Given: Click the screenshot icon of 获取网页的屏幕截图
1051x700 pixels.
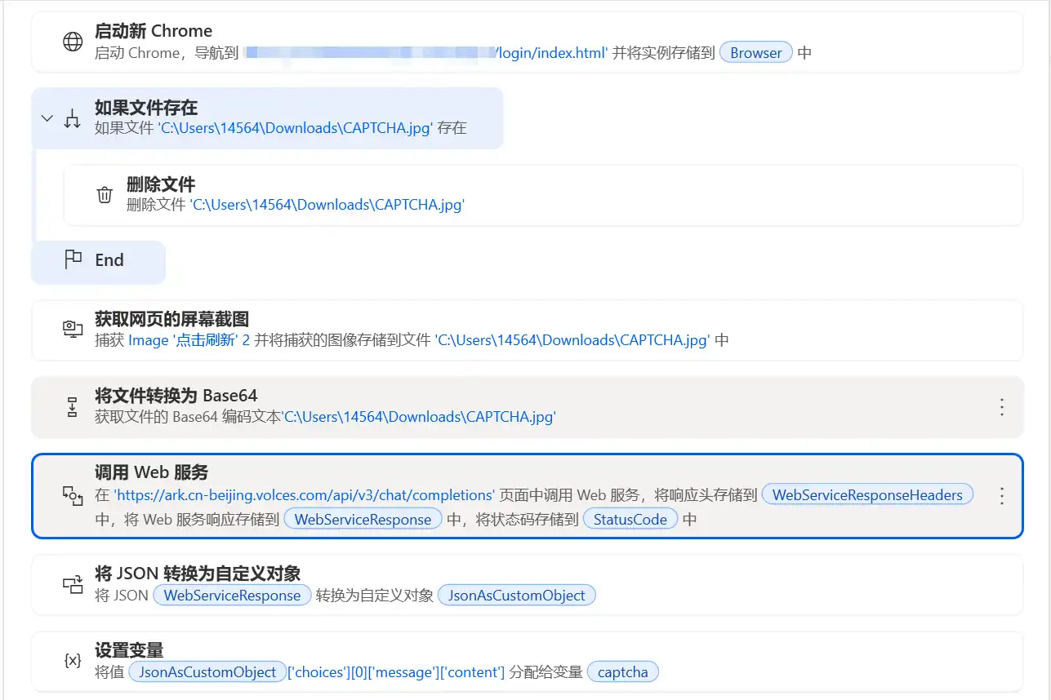Looking at the screenshot, I should tap(73, 330).
